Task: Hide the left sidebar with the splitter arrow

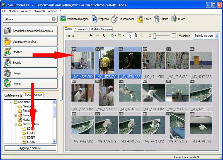Action: 61,88
